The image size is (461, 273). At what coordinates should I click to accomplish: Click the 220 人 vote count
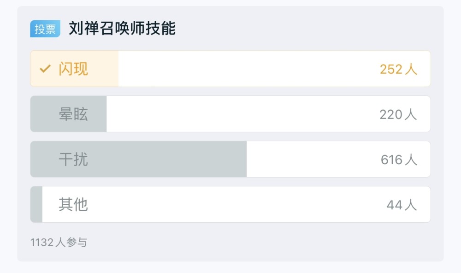click(398, 114)
